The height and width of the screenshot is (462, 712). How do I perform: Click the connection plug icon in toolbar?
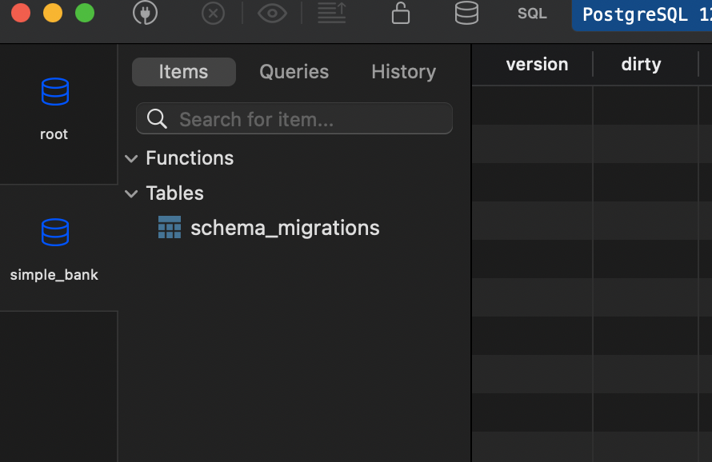point(146,13)
